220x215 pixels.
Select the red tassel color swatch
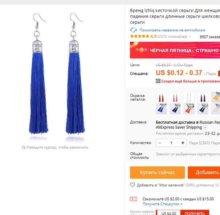(x=161, y=97)
